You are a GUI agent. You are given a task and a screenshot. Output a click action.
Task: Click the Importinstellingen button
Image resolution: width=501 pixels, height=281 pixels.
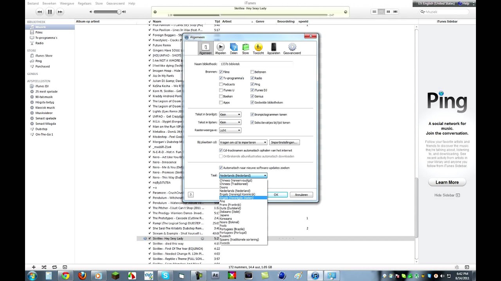pos(285,142)
